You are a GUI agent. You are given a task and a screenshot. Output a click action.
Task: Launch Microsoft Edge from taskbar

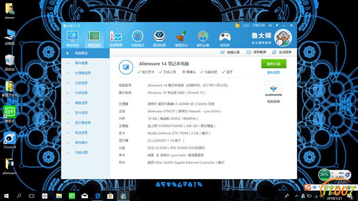click(x=98, y=196)
